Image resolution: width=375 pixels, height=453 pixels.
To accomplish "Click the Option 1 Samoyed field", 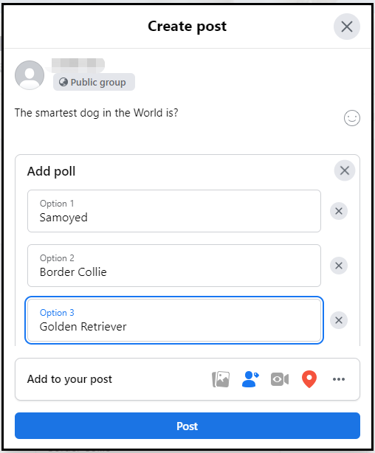I will tap(174, 211).
